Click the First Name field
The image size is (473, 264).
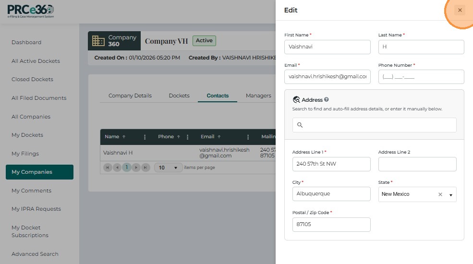tap(327, 47)
